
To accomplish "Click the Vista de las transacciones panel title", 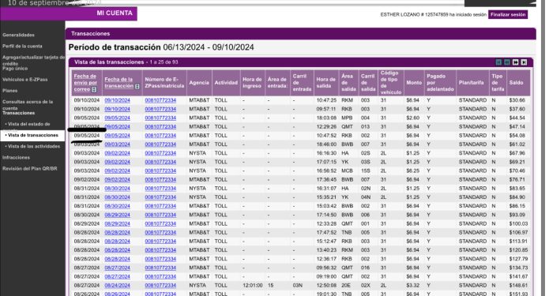I will tap(109, 62).
